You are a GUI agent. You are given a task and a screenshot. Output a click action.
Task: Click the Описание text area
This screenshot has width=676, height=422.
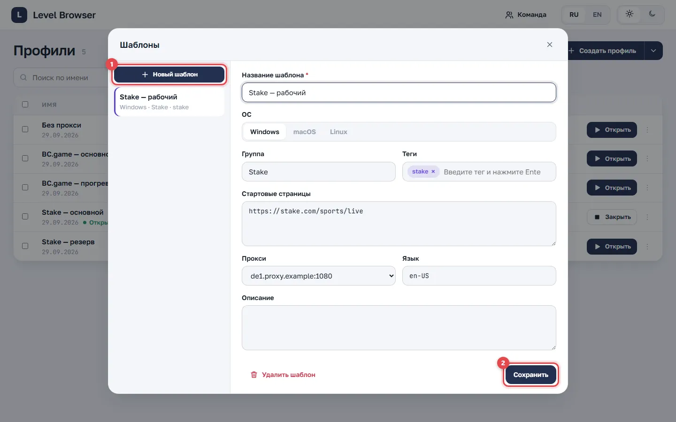click(399, 328)
